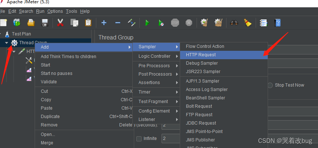Click the wrench and screwdriver tree icon

pos(29,60)
